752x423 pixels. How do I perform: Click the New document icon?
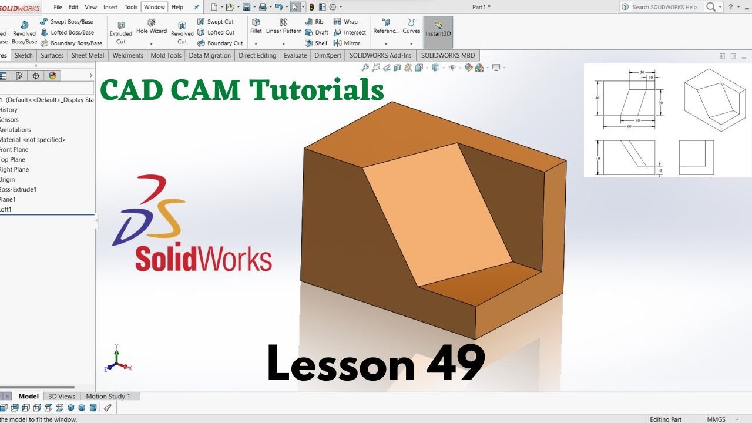[214, 7]
